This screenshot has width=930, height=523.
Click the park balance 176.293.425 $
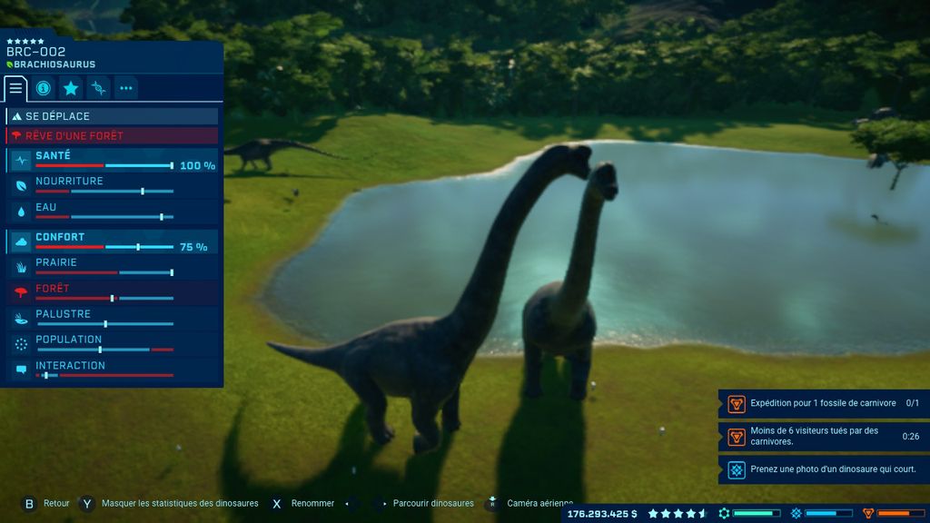(x=602, y=514)
